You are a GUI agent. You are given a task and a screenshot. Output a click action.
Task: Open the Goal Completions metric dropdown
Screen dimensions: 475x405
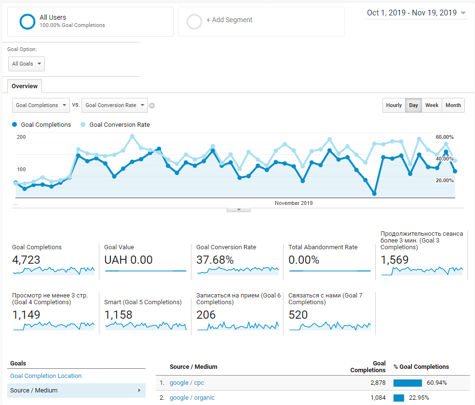(41, 105)
